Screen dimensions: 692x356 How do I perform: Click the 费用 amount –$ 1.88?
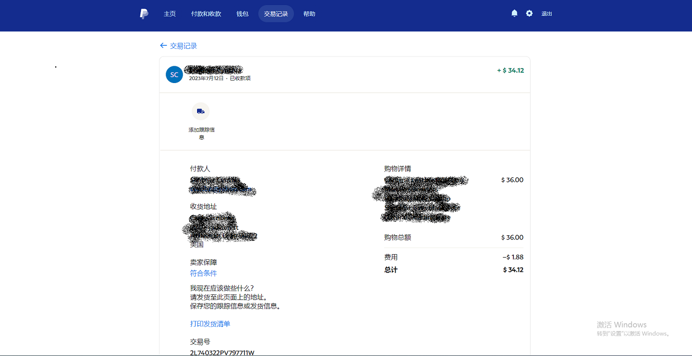pyautogui.click(x=513, y=257)
